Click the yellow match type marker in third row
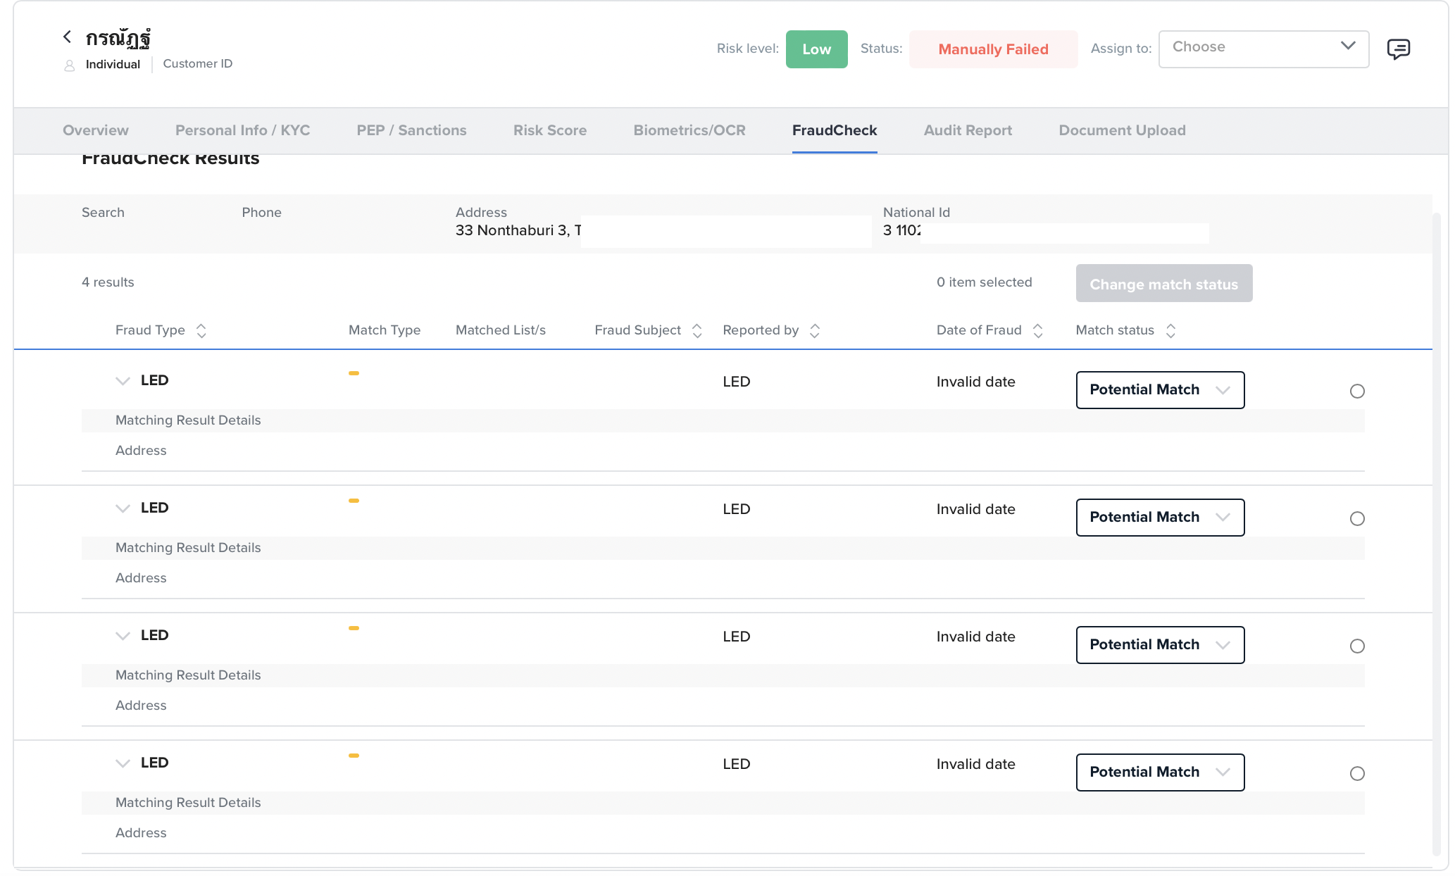The height and width of the screenshot is (876, 1455). click(354, 628)
